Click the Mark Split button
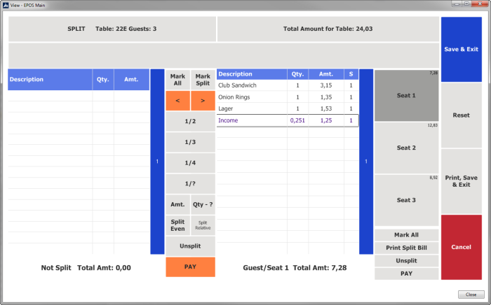This screenshot has height=305, width=491. (203, 80)
